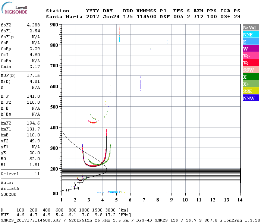Click the 114500 time value in header
This screenshot has width=261, height=223.
(147, 17)
